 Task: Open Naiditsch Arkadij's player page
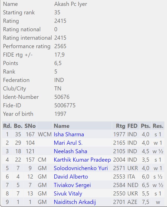click(x=75, y=202)
